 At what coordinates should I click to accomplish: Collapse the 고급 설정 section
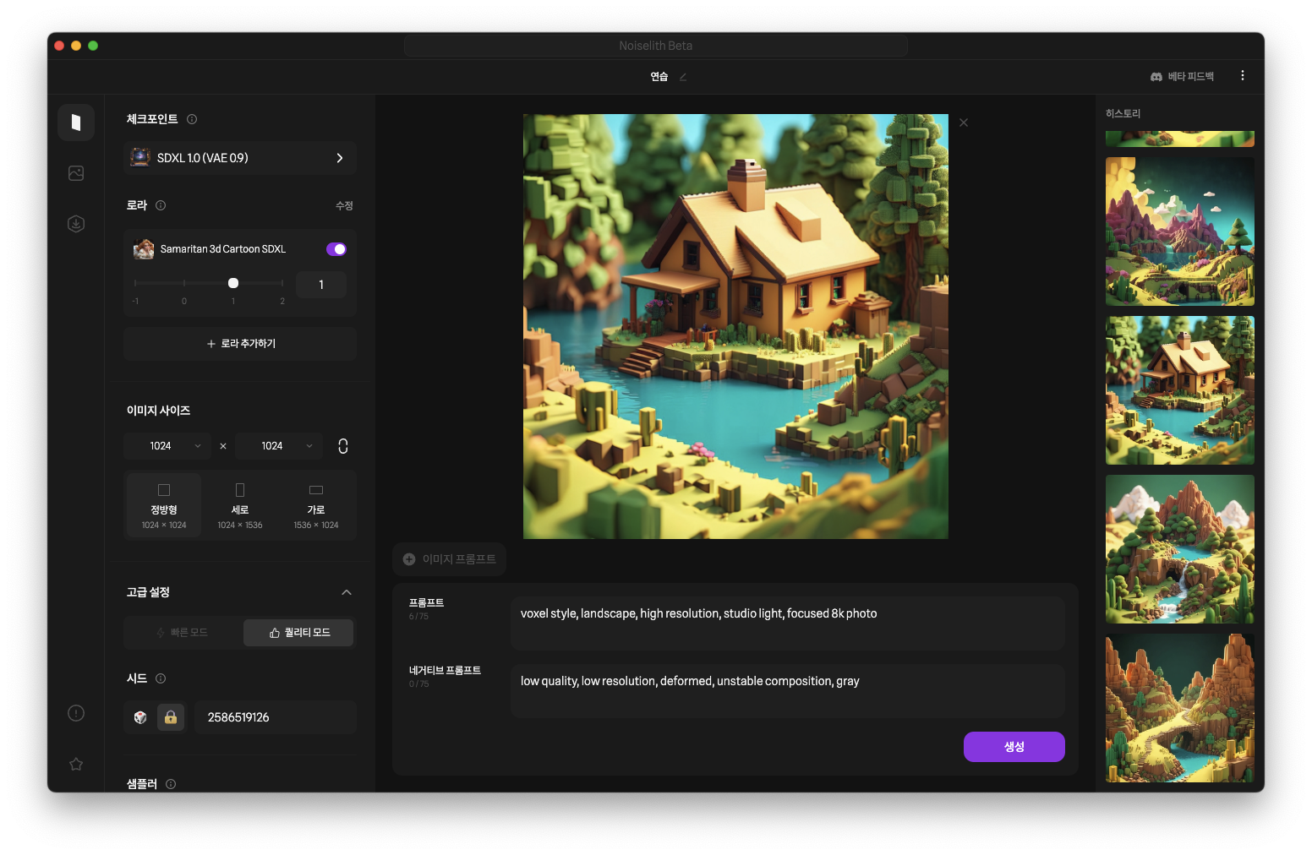tap(346, 592)
